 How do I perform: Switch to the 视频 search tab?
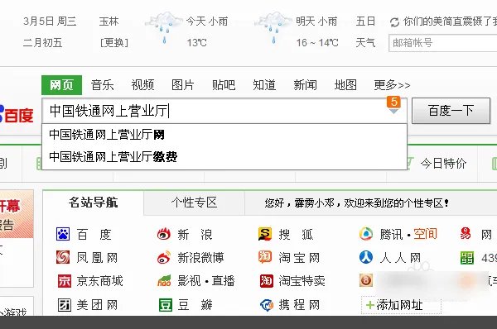(x=142, y=85)
